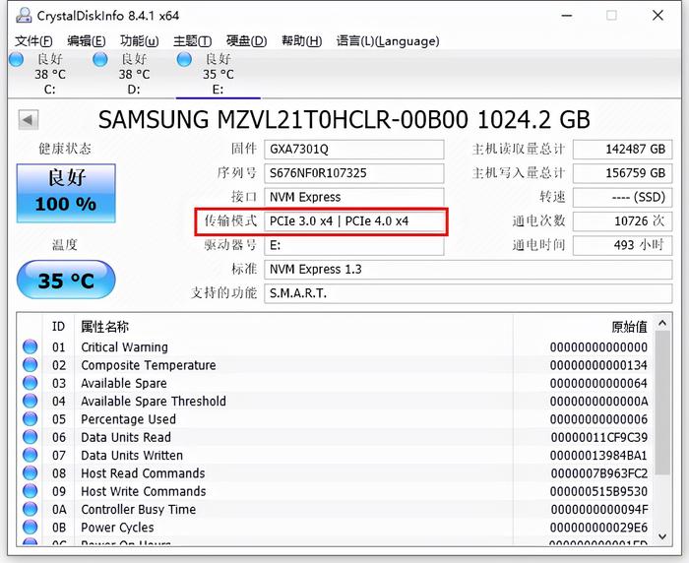Click status circle for Data Units Read row
This screenshot has height=563, width=689.
tap(30, 437)
